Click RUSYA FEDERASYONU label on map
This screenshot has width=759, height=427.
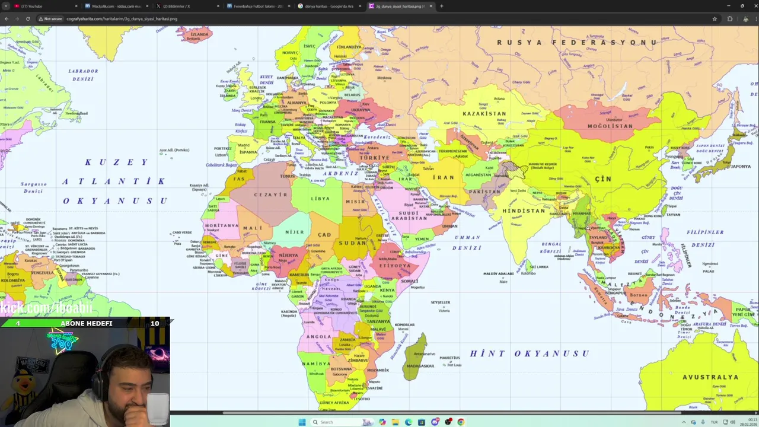577,42
